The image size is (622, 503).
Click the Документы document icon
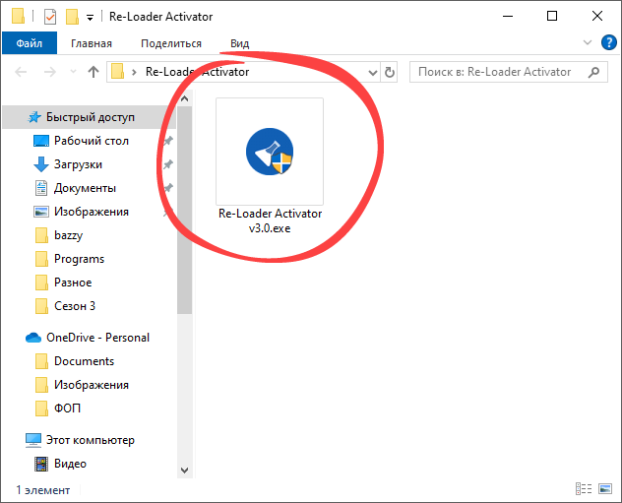click(41, 188)
